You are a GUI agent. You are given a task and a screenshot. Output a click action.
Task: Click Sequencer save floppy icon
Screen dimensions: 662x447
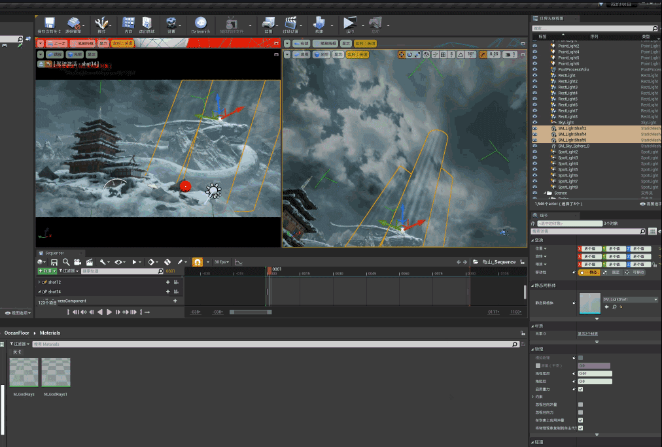click(54, 262)
